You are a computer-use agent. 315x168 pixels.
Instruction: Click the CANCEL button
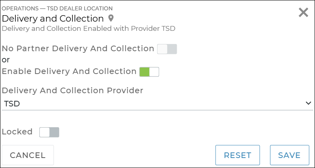(28, 155)
